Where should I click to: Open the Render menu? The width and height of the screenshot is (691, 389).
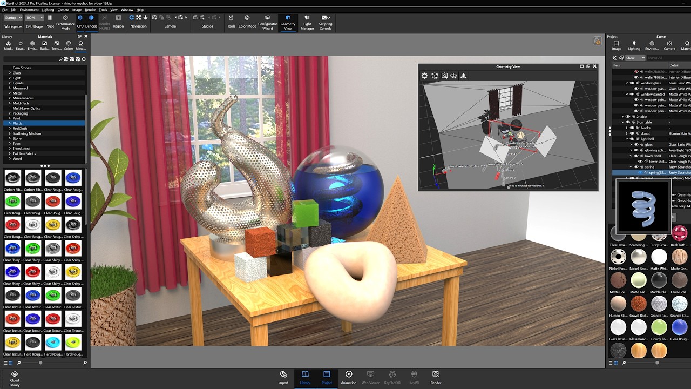coord(90,10)
